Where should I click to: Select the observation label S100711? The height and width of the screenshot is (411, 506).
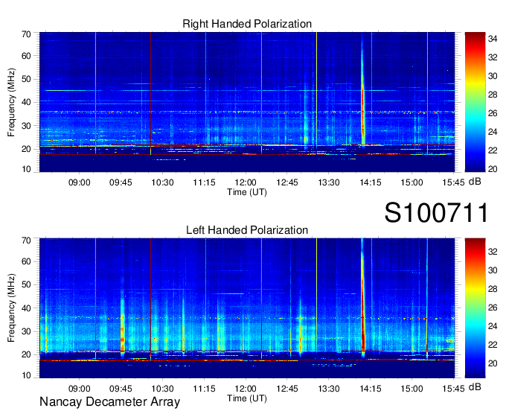436,213
